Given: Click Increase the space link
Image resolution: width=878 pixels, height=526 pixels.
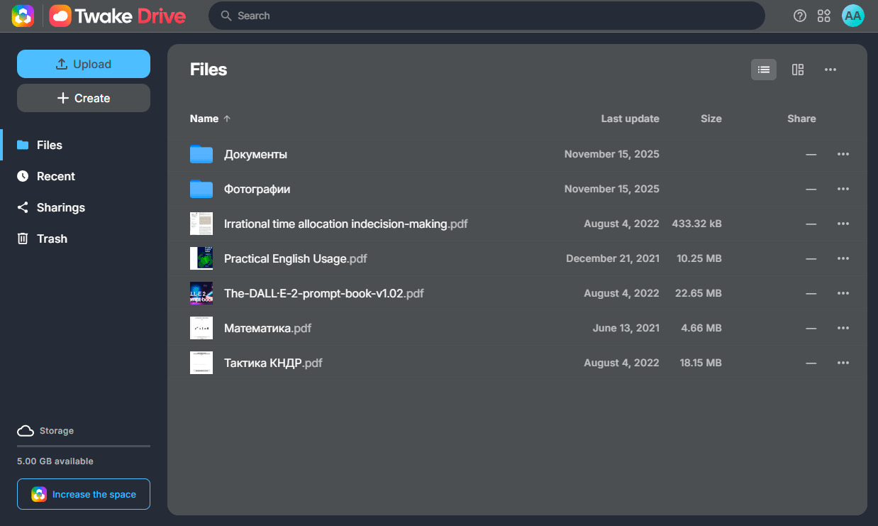Looking at the screenshot, I should coord(84,494).
